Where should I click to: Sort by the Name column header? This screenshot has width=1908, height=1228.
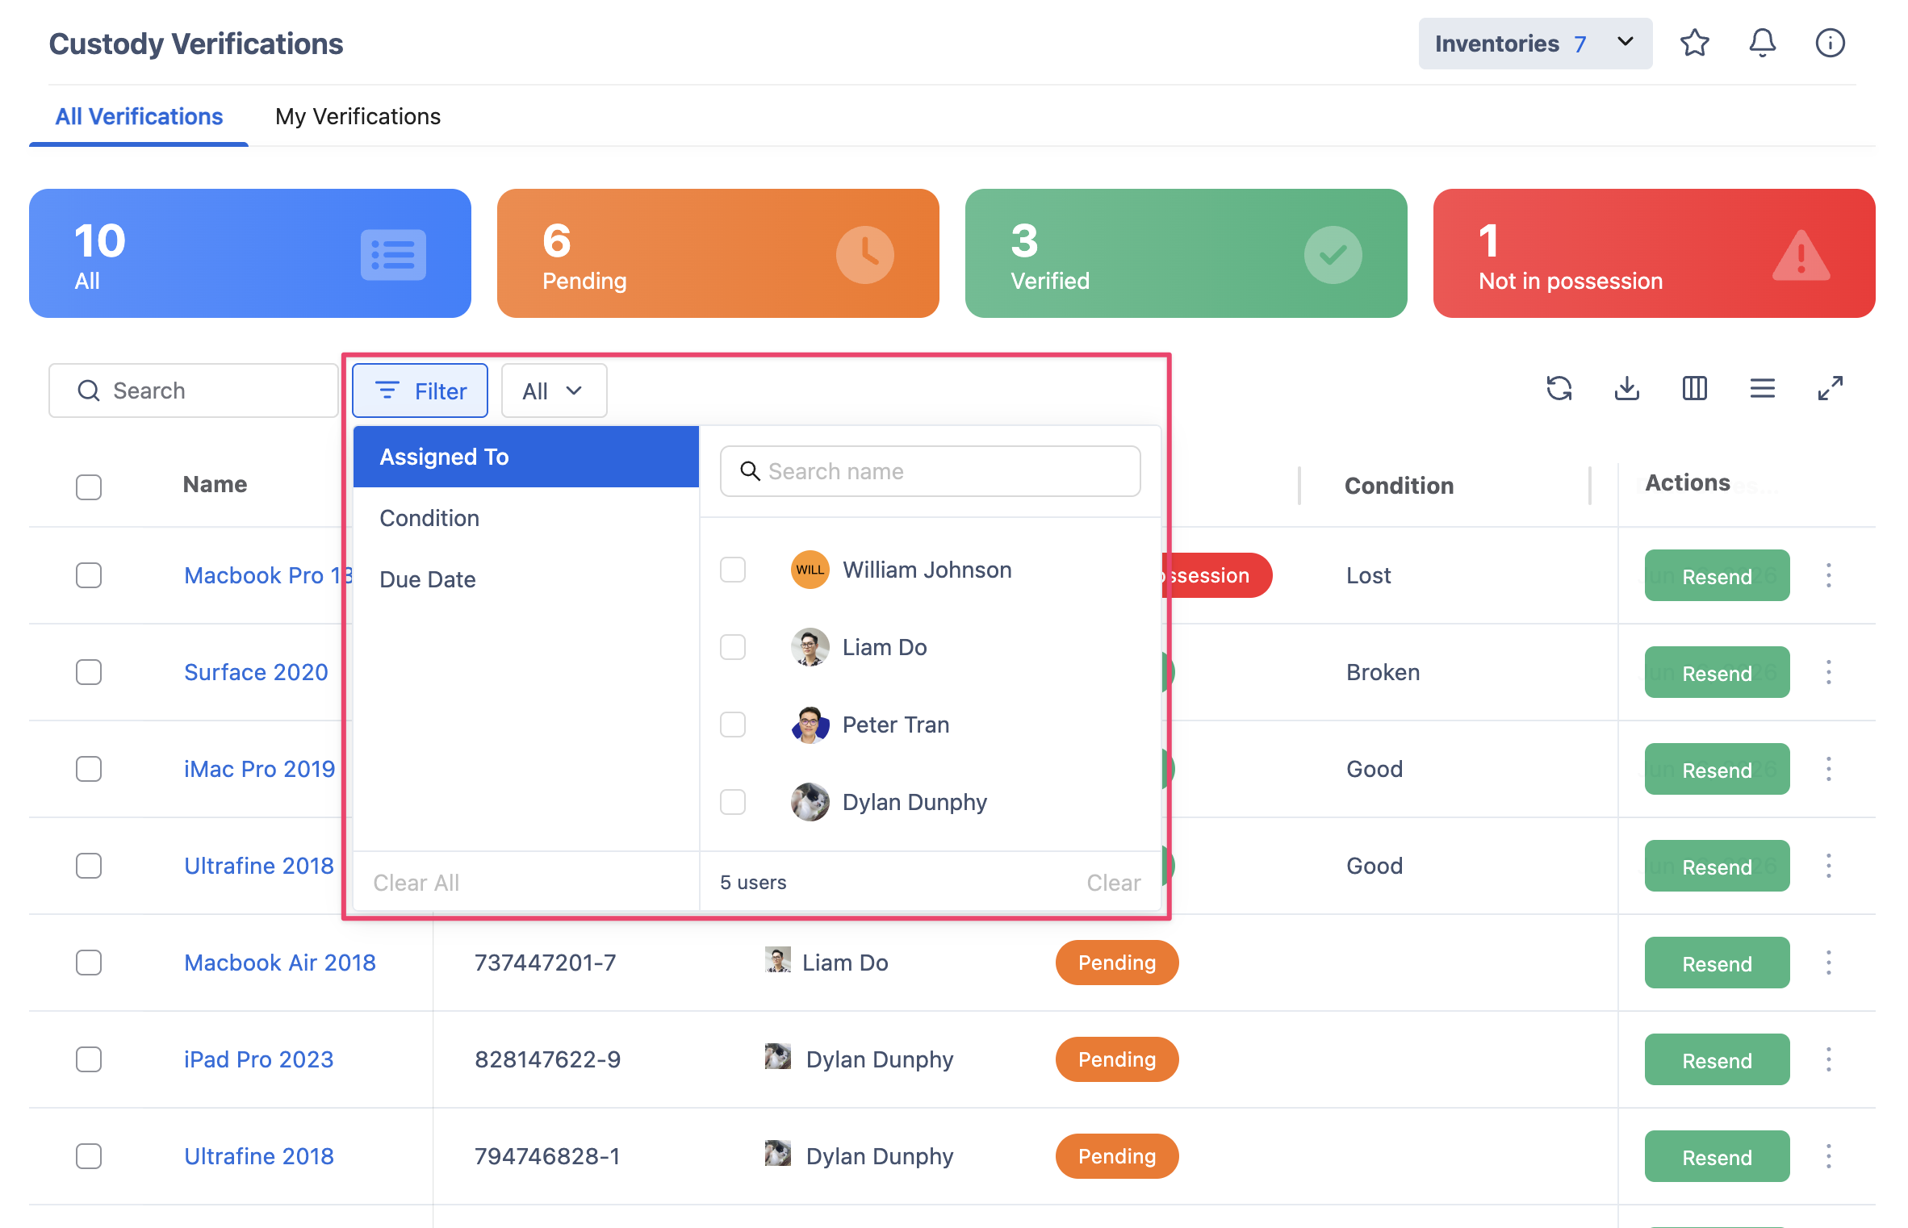215,484
